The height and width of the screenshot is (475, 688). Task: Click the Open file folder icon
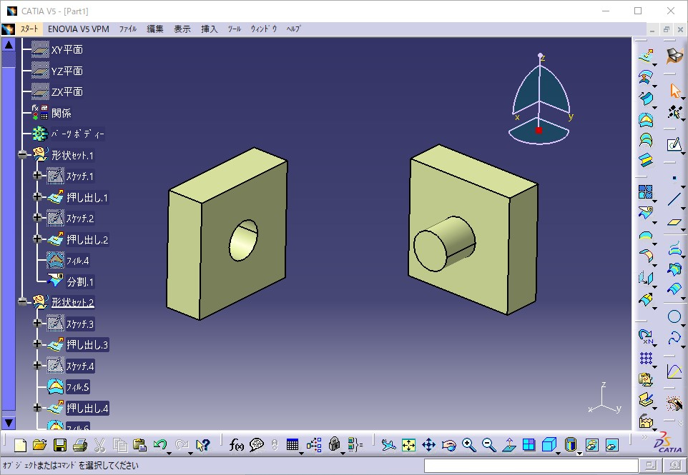point(40,445)
